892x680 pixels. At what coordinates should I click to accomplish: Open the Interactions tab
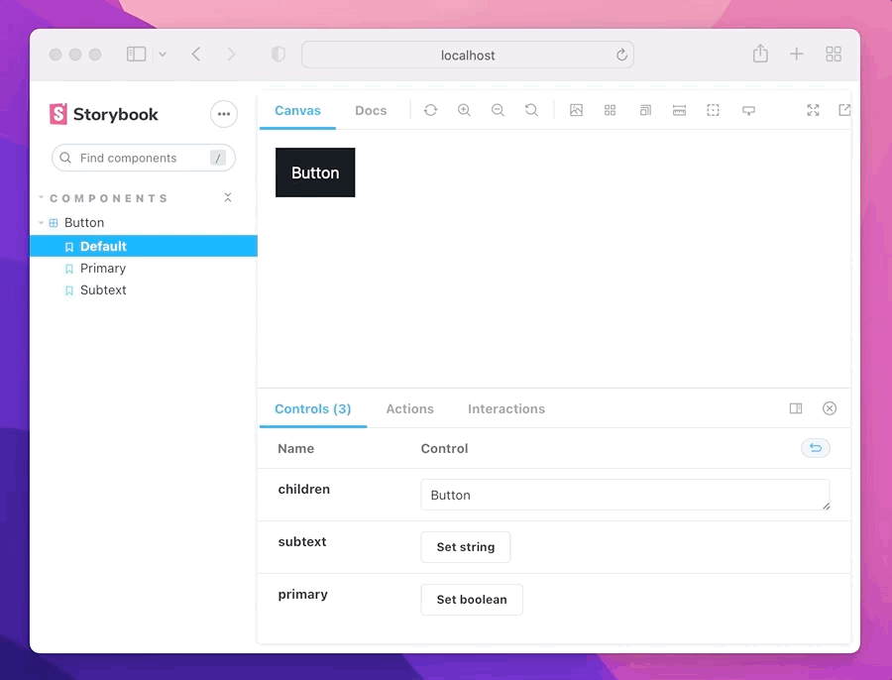[x=506, y=408]
